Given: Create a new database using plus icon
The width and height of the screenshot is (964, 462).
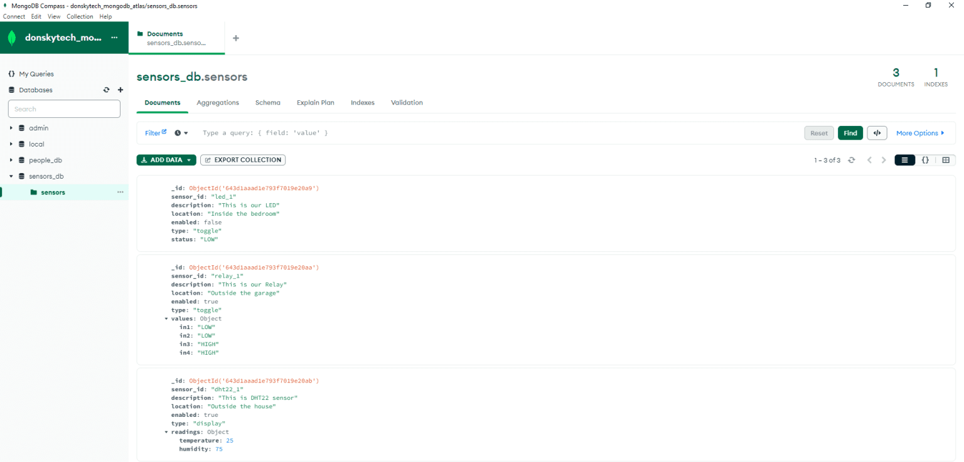Looking at the screenshot, I should tap(120, 90).
